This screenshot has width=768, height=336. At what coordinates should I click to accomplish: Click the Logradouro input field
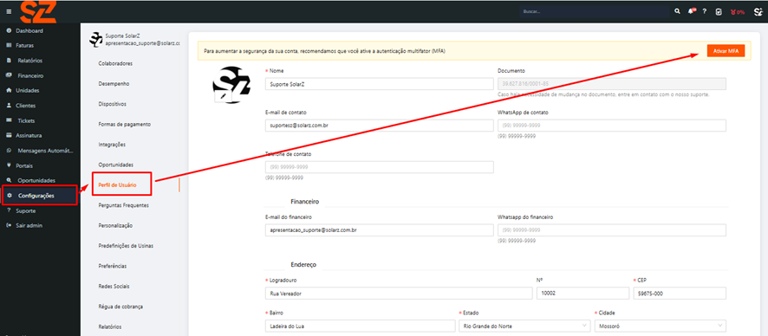click(398, 294)
